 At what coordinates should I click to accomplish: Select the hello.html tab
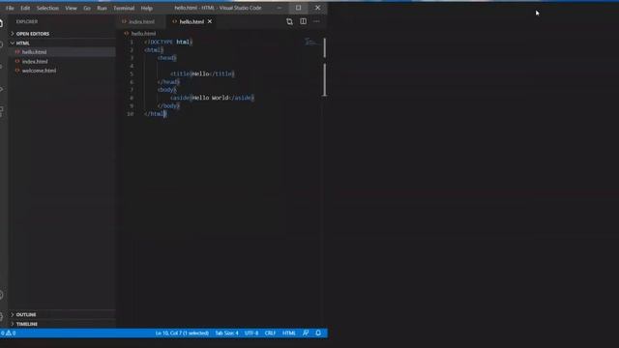192,21
